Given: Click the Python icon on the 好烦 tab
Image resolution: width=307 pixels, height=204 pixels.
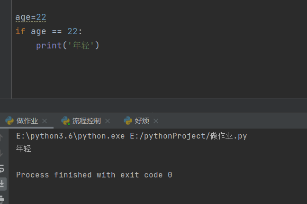Looking at the screenshot, I should pos(127,121).
